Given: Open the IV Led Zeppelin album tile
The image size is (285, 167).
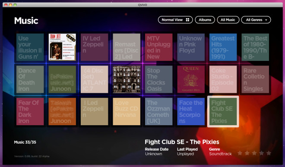Looking at the screenshot, I should coord(94,47).
